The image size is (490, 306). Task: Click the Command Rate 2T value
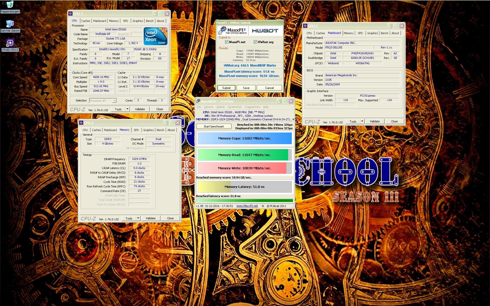[139, 191]
